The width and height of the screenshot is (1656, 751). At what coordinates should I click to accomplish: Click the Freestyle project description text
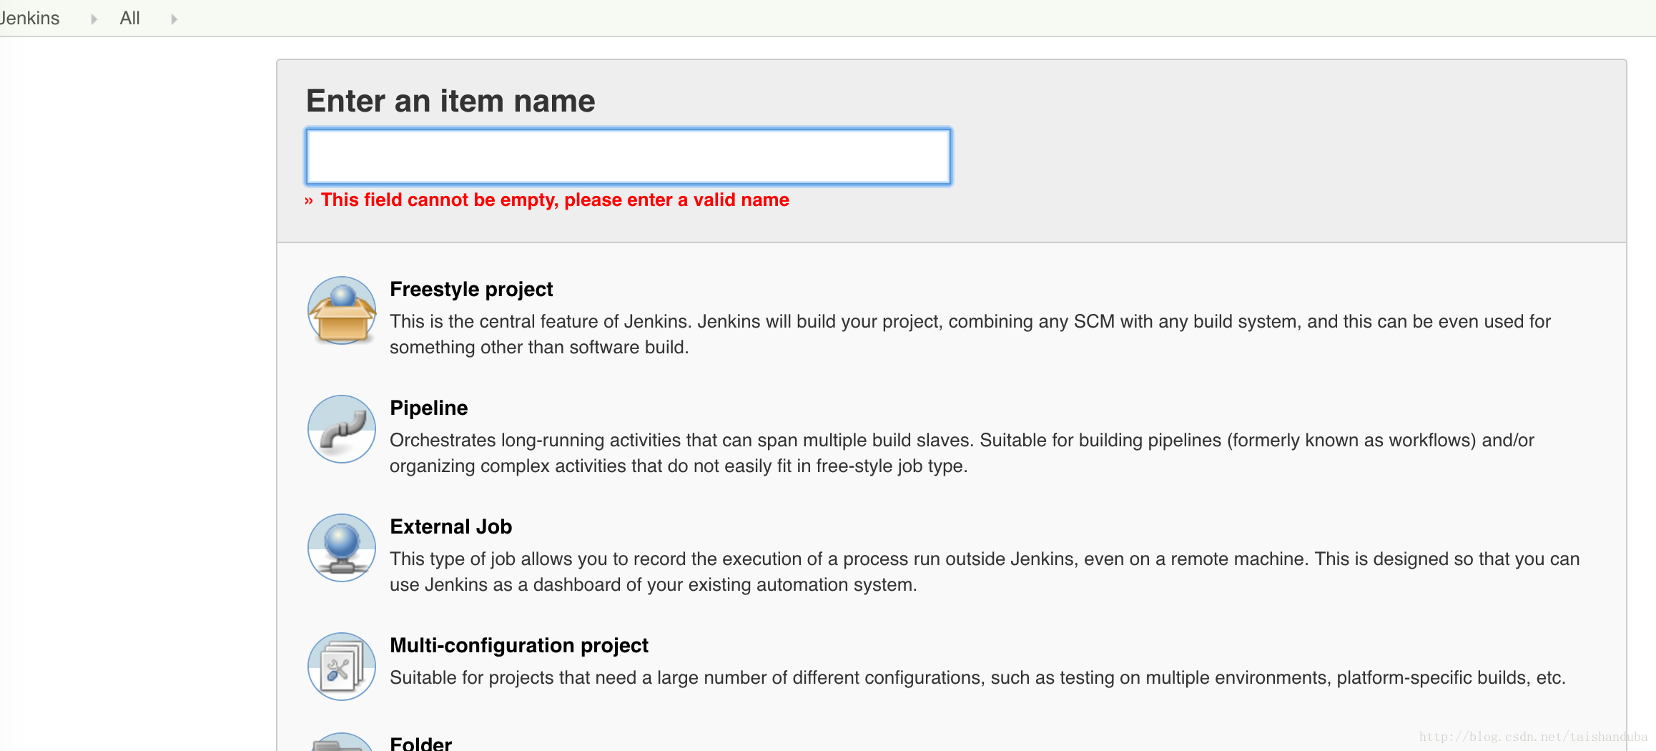coord(970,334)
